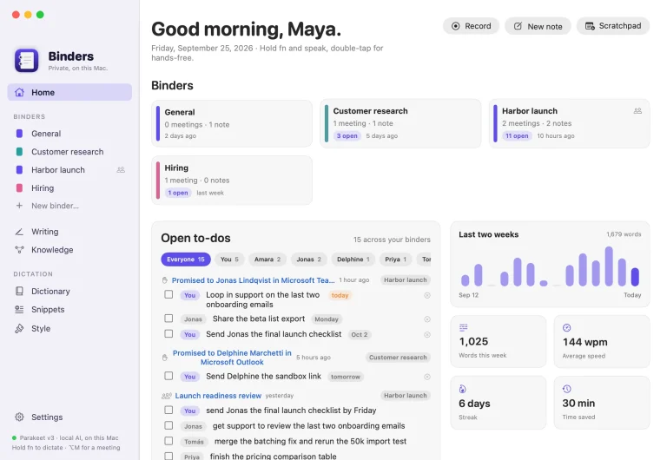
Task: Select Home in the sidebar
Action: tap(69, 92)
